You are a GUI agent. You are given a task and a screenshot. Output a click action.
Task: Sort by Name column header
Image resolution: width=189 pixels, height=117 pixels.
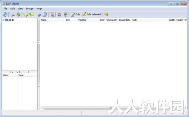coord(44,20)
